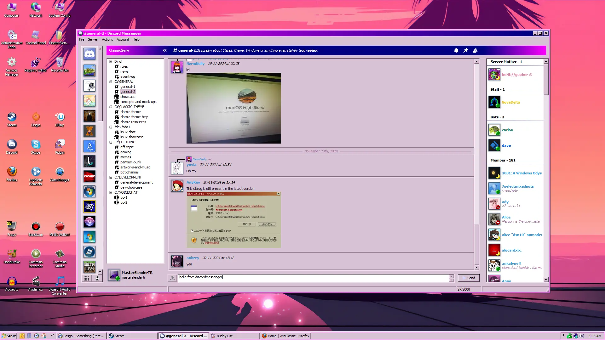Click carlos bot turtle avatar
The width and height of the screenshot is (605, 340).
(x=494, y=130)
